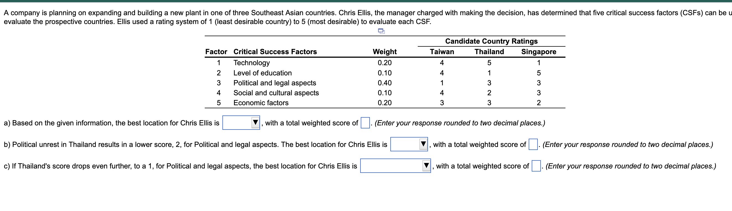Image resolution: width=732 pixels, height=211 pixels.
Task: Select the Technology row label
Action: pyautogui.click(x=252, y=63)
